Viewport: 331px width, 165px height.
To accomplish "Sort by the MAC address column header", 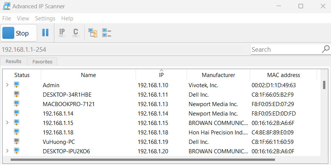I will (x=283, y=75).
